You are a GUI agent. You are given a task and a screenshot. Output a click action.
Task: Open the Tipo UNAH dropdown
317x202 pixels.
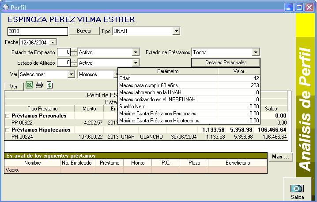click(176, 31)
